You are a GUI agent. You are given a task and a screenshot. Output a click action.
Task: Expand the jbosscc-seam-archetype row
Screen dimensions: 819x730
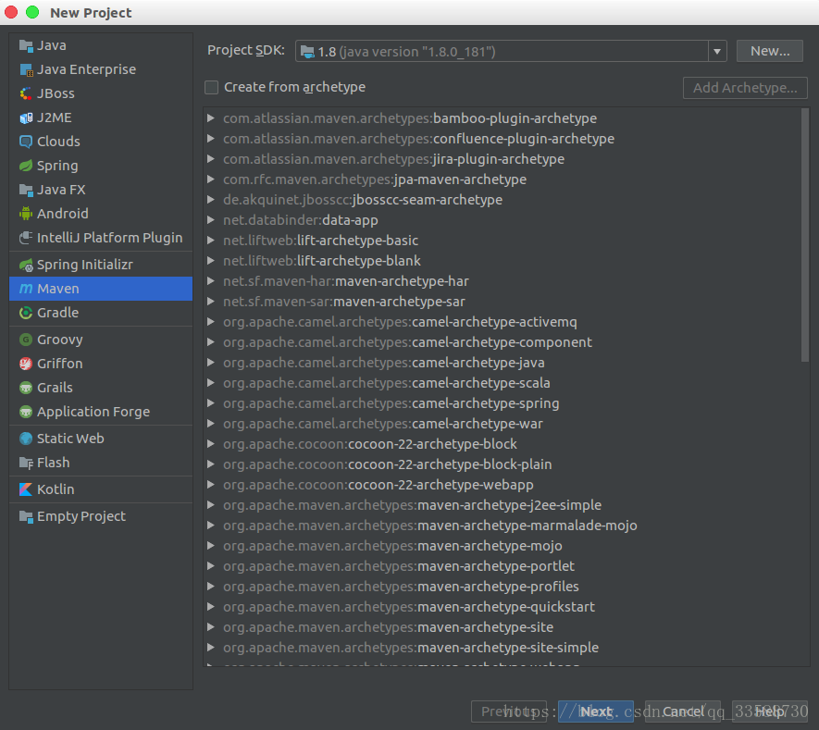coord(210,200)
